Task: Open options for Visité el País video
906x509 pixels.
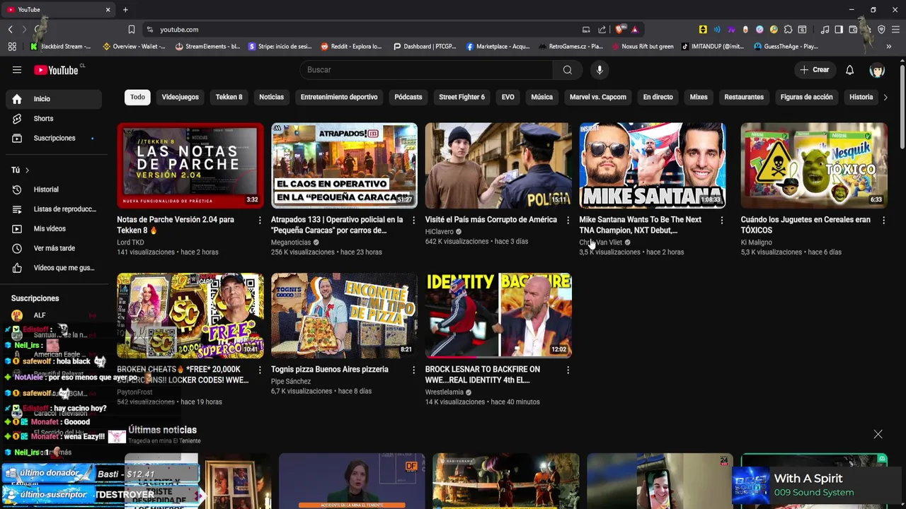Action: point(568,221)
